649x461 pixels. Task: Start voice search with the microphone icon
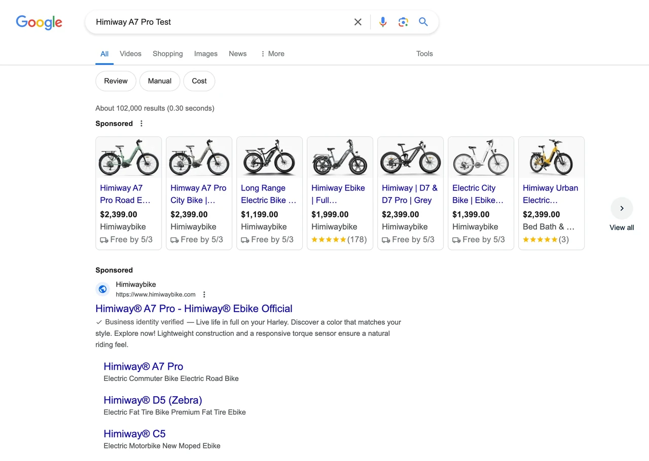point(383,22)
